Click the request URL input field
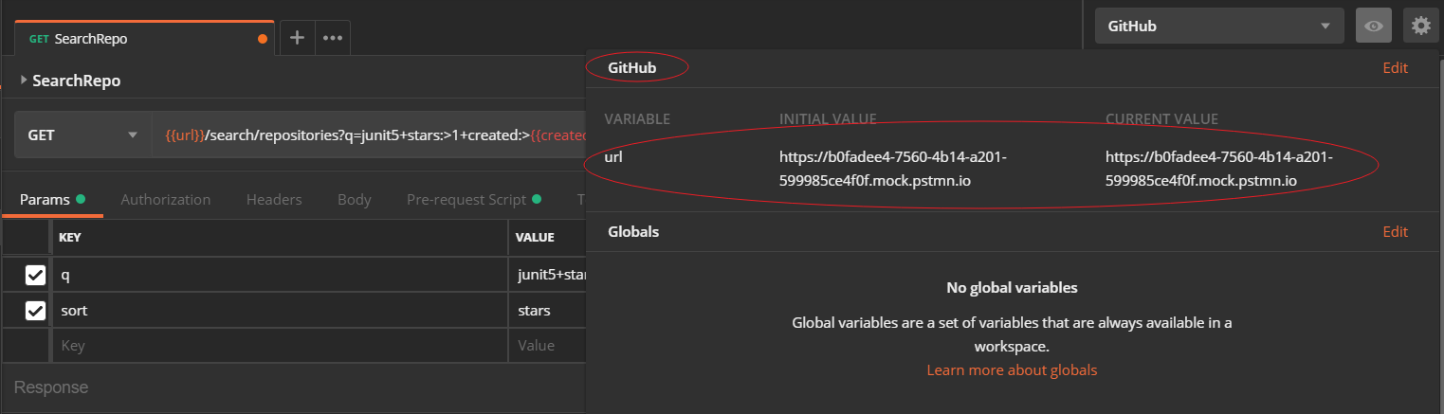The width and height of the screenshot is (1444, 414). 369,135
